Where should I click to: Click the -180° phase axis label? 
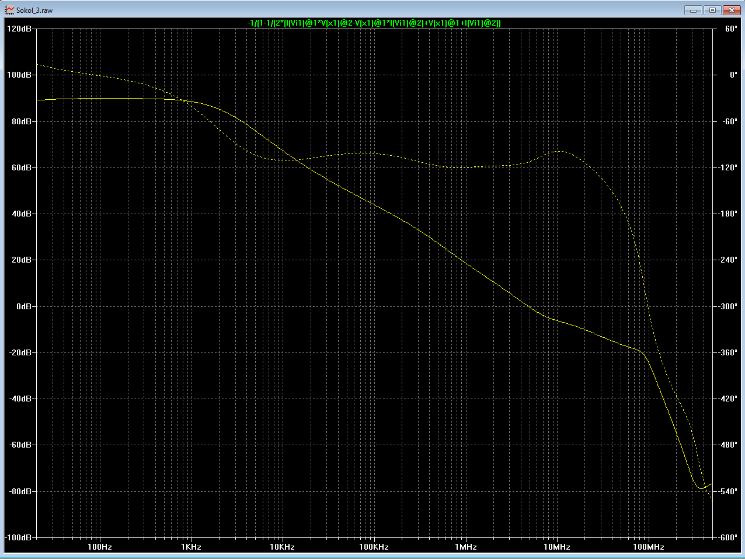[728, 214]
